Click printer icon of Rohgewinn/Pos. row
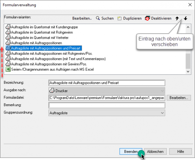Image resolution: width=195 pixels, height=160 pixels. point(8,53)
